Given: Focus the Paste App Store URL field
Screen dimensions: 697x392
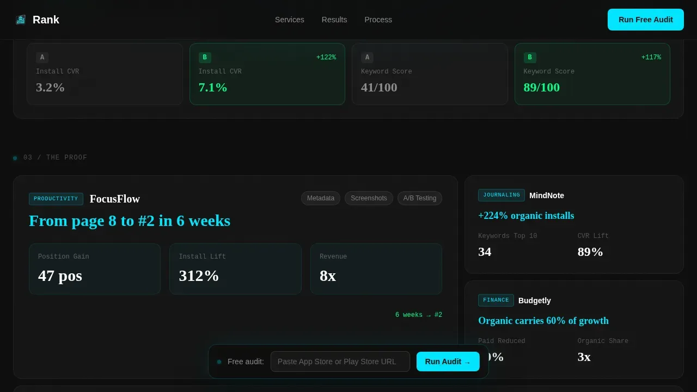Looking at the screenshot, I should coord(340,362).
